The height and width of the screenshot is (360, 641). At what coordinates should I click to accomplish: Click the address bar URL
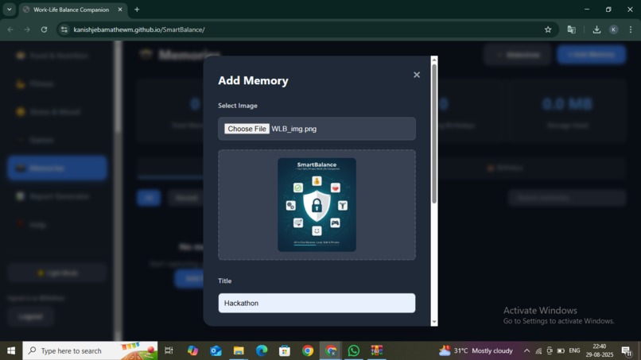[139, 29]
